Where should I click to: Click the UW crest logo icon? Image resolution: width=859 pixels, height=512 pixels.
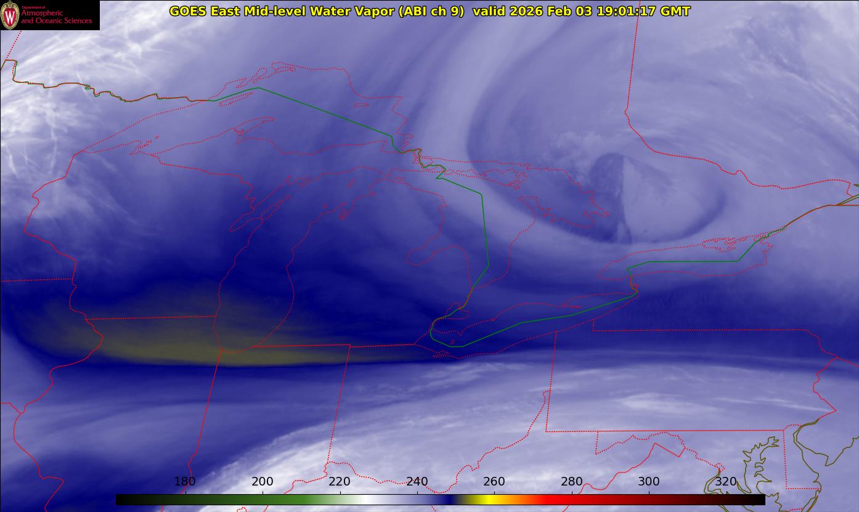pos(10,15)
